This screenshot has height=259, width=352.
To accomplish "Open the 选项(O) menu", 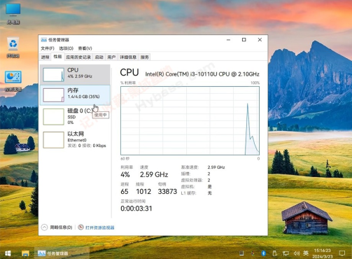I will coord(66,48).
